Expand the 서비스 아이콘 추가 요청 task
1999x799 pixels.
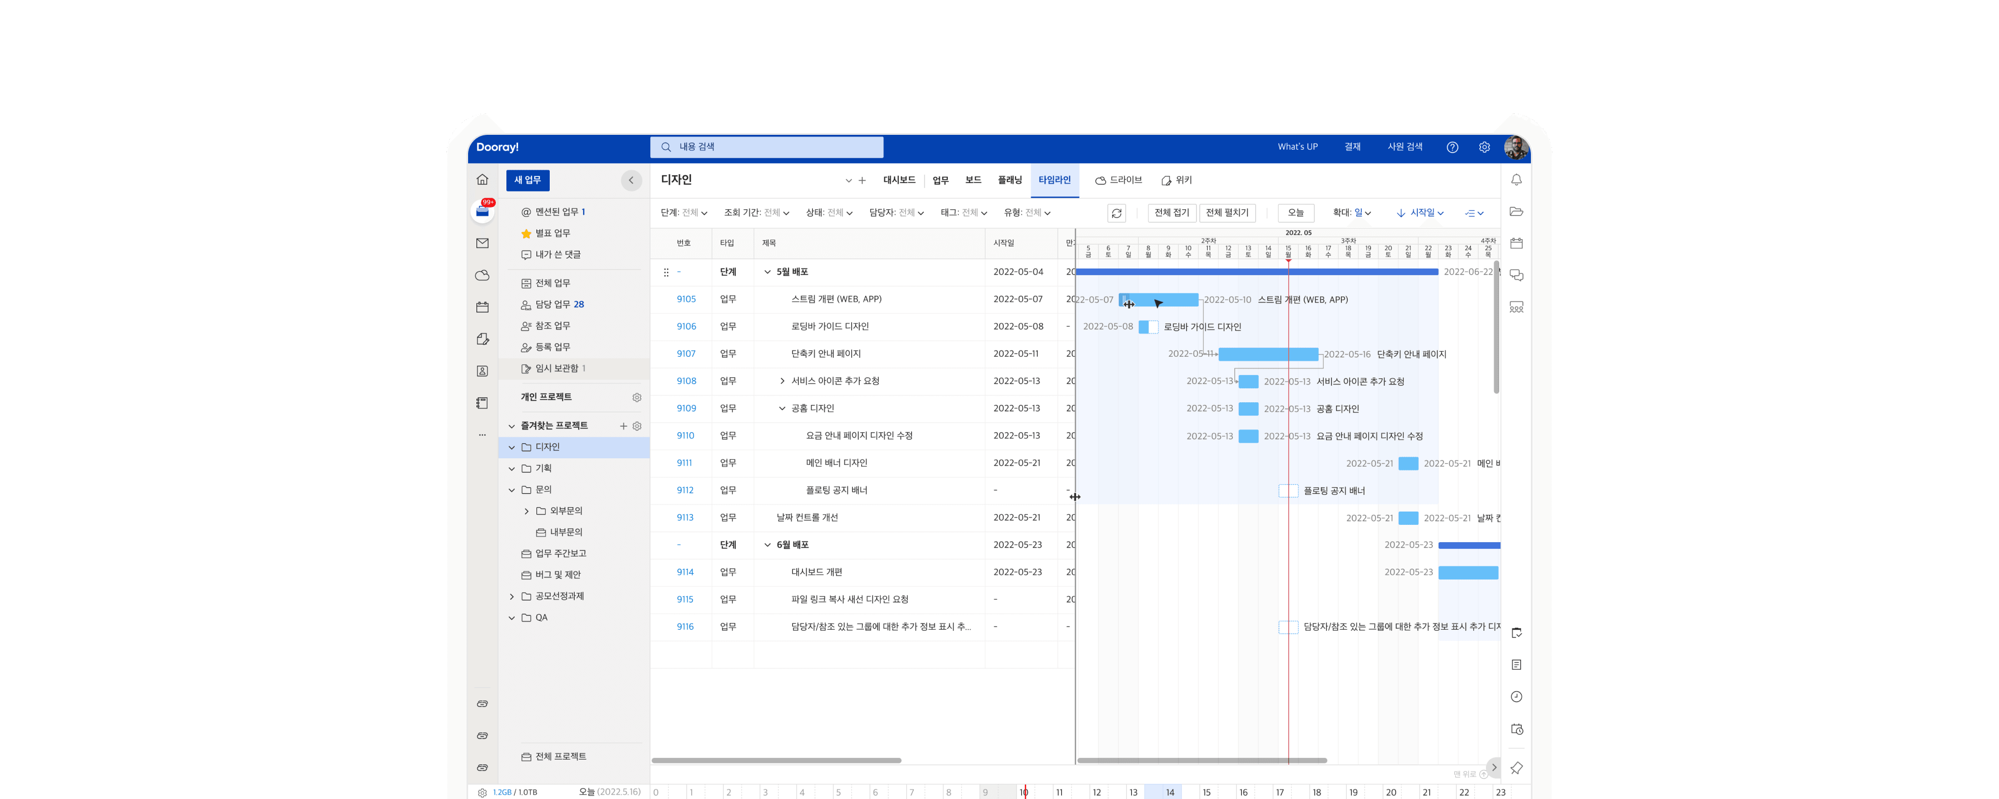coord(781,381)
